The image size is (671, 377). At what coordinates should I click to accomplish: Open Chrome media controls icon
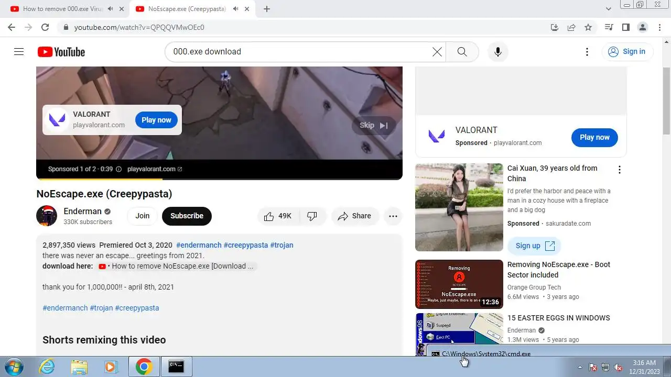609,27
